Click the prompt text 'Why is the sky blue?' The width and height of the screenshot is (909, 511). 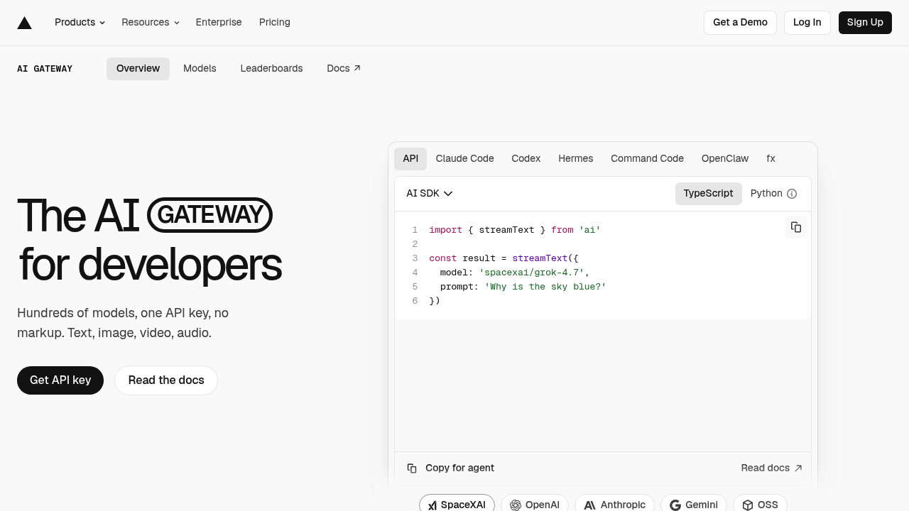[x=545, y=287]
